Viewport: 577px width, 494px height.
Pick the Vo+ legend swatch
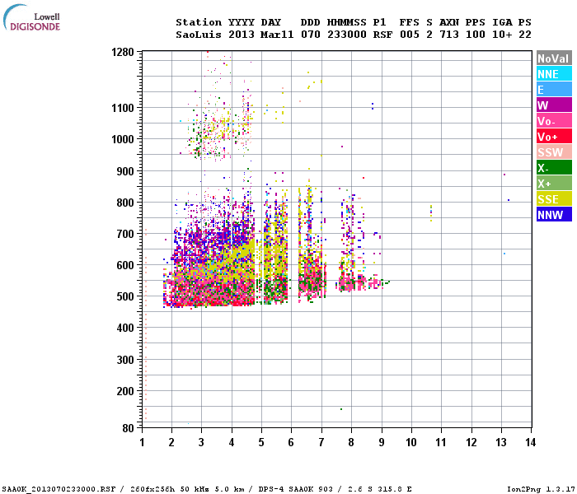[x=554, y=137]
